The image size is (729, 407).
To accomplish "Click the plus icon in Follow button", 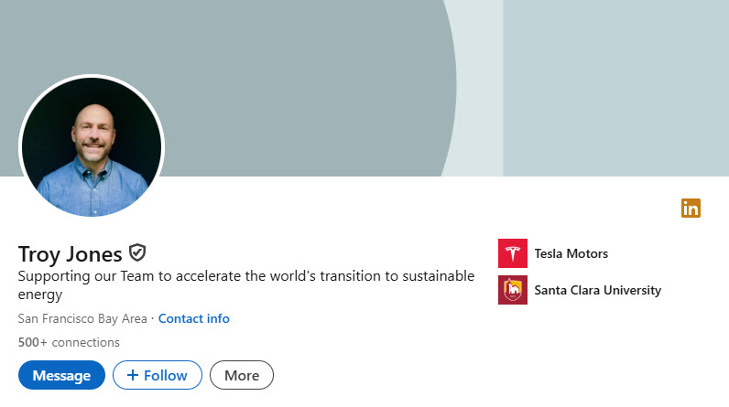I will point(132,375).
